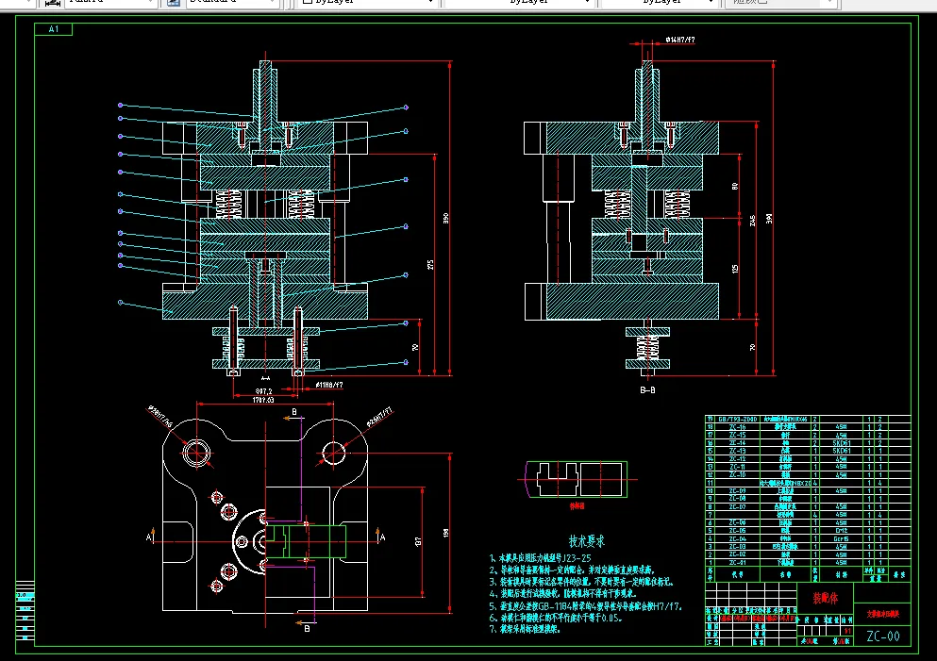Select the GB/T93 standard cell in row 19
Viewport: 937px width, 661px height.
[737, 420]
